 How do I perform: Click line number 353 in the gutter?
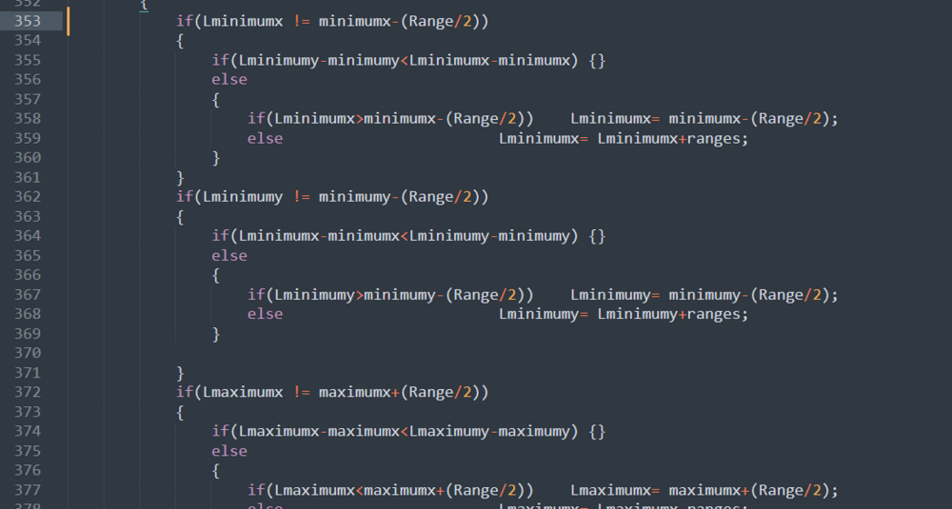[28, 21]
